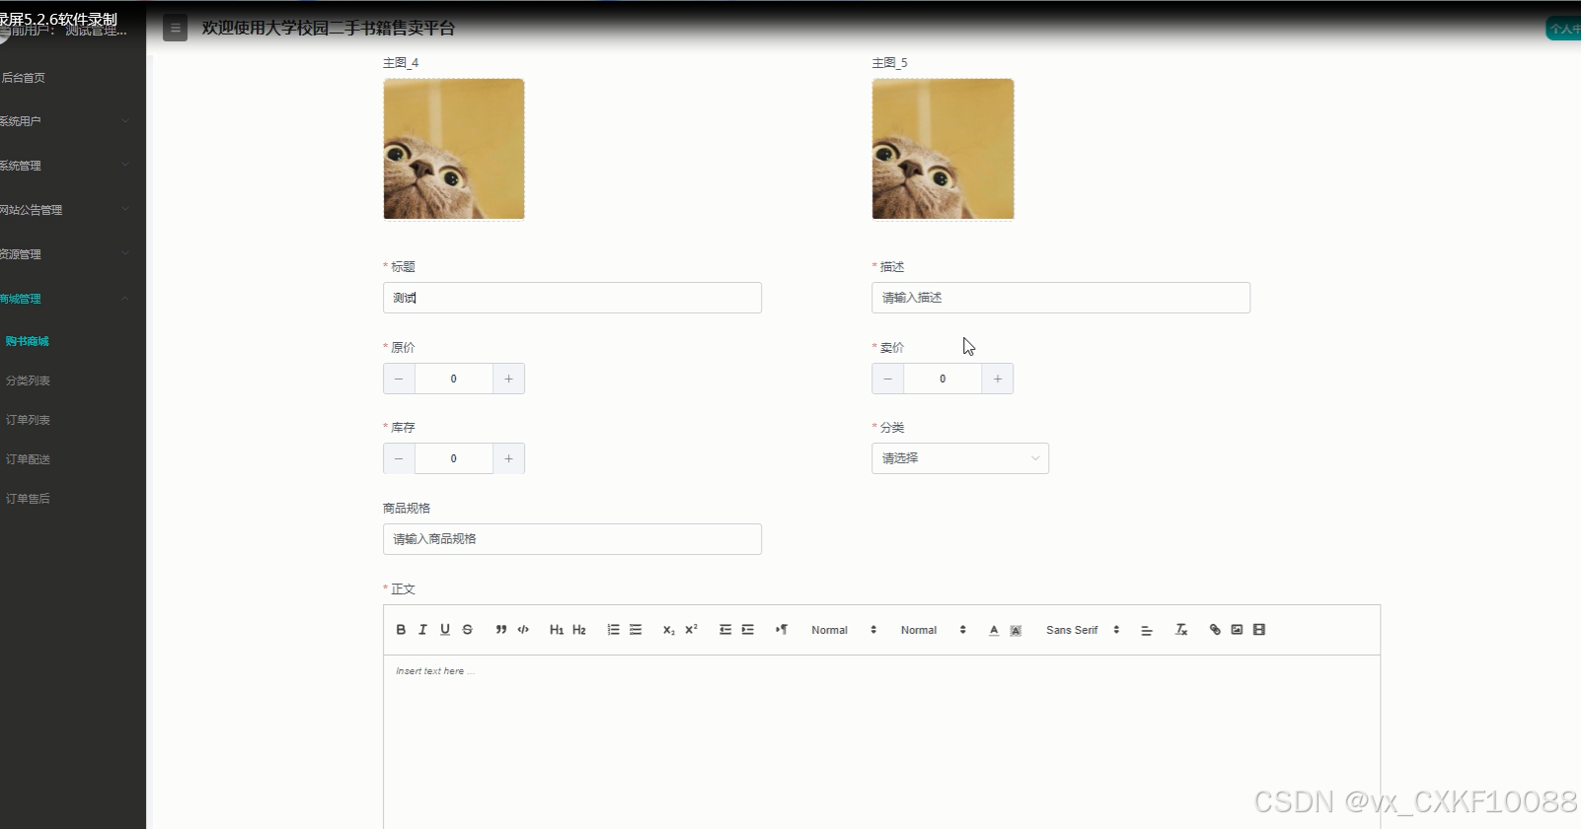Click the 标题 input field
The image size is (1581, 829).
pyautogui.click(x=572, y=298)
